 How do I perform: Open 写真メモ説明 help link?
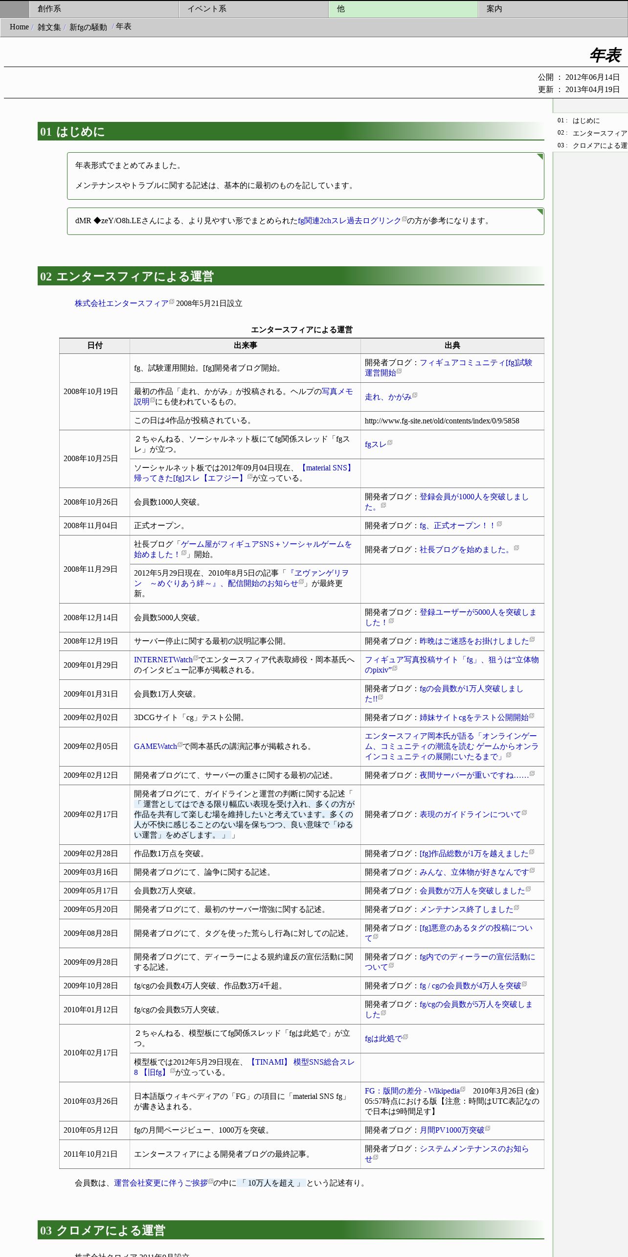[243, 396]
